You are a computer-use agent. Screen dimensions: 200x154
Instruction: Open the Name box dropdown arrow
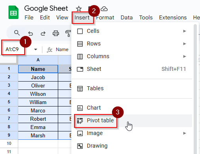tap(36, 49)
